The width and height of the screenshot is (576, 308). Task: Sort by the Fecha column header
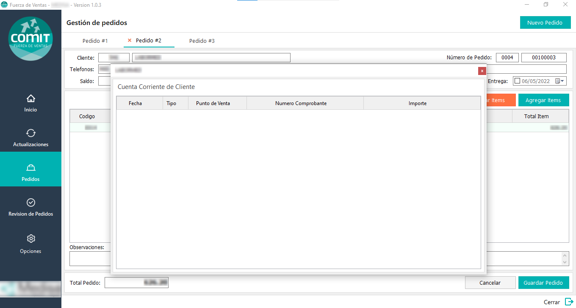pos(135,103)
